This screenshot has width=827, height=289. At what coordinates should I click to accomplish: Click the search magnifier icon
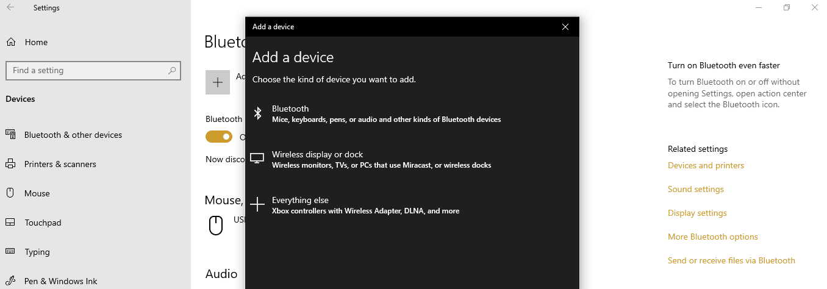click(x=172, y=71)
